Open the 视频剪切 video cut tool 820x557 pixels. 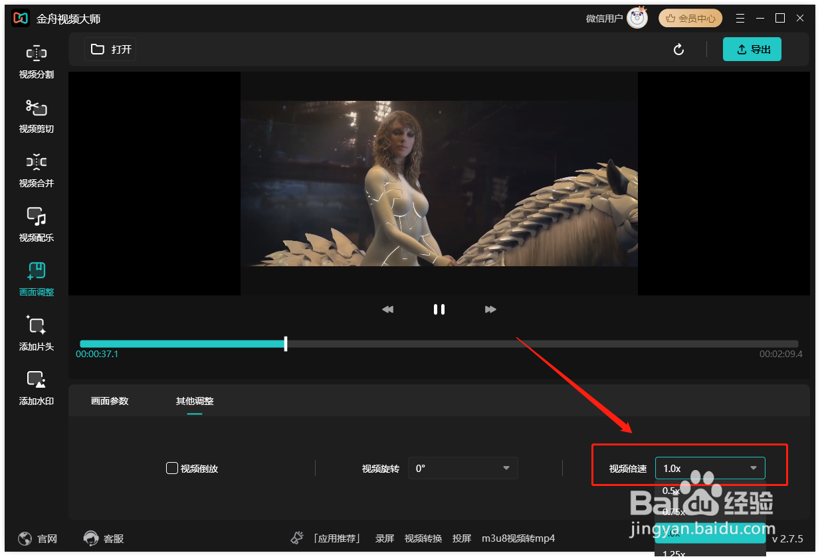(x=37, y=116)
